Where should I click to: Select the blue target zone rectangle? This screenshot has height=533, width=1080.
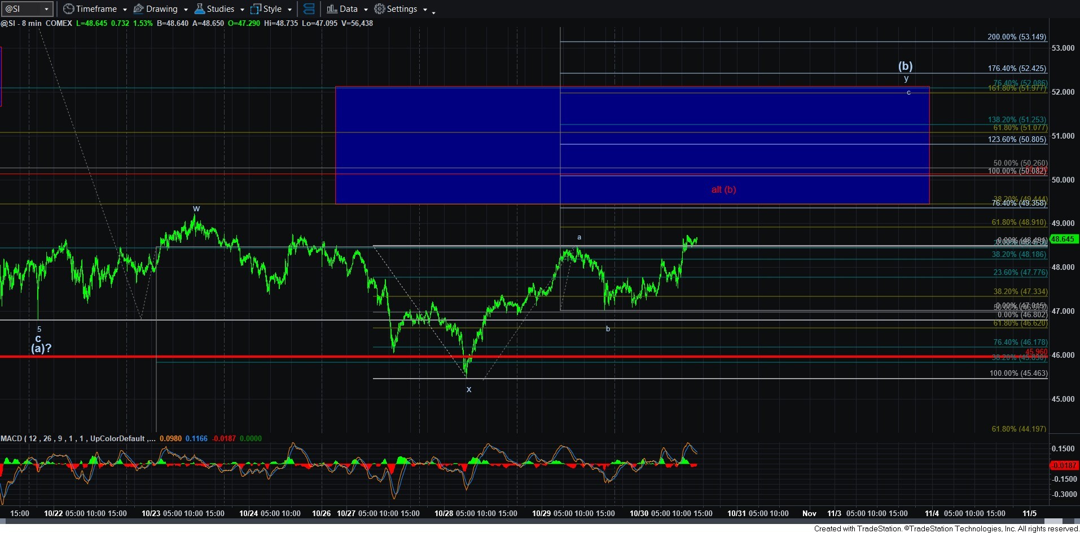coord(451,141)
